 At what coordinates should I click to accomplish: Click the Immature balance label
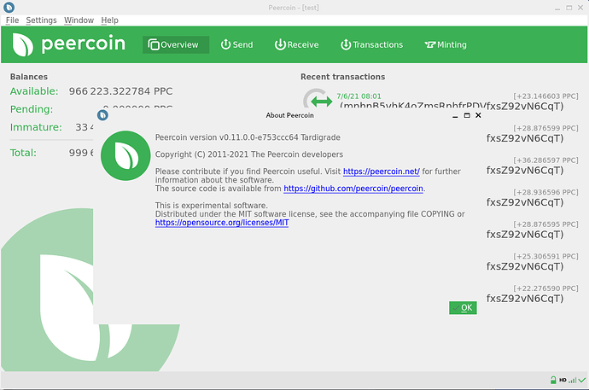[36, 127]
